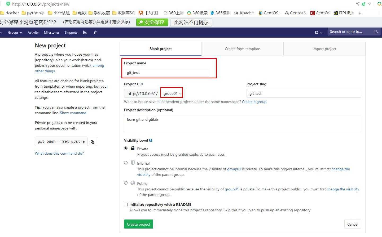Expand the Groups menu in GitLab navbar
Screen dimensions: 382x237
click(15, 32)
